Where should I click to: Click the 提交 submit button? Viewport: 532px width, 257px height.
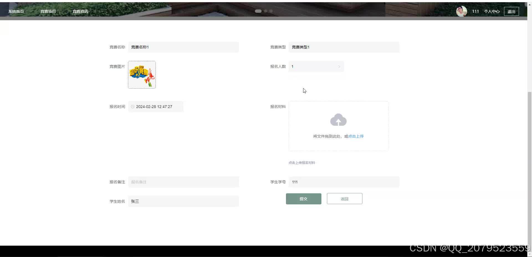click(x=304, y=199)
